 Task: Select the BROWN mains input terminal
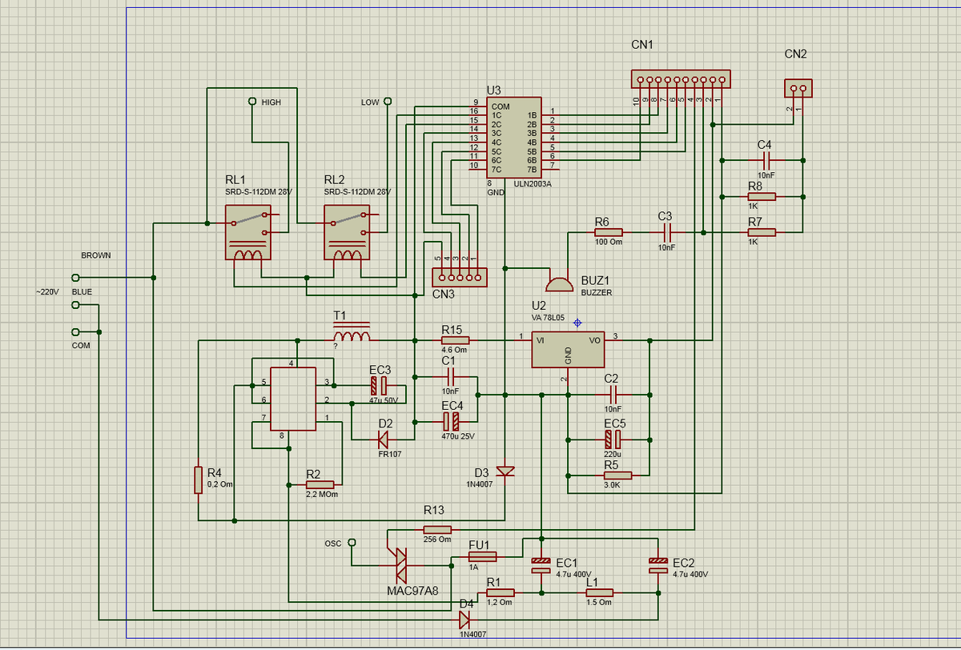[76, 277]
